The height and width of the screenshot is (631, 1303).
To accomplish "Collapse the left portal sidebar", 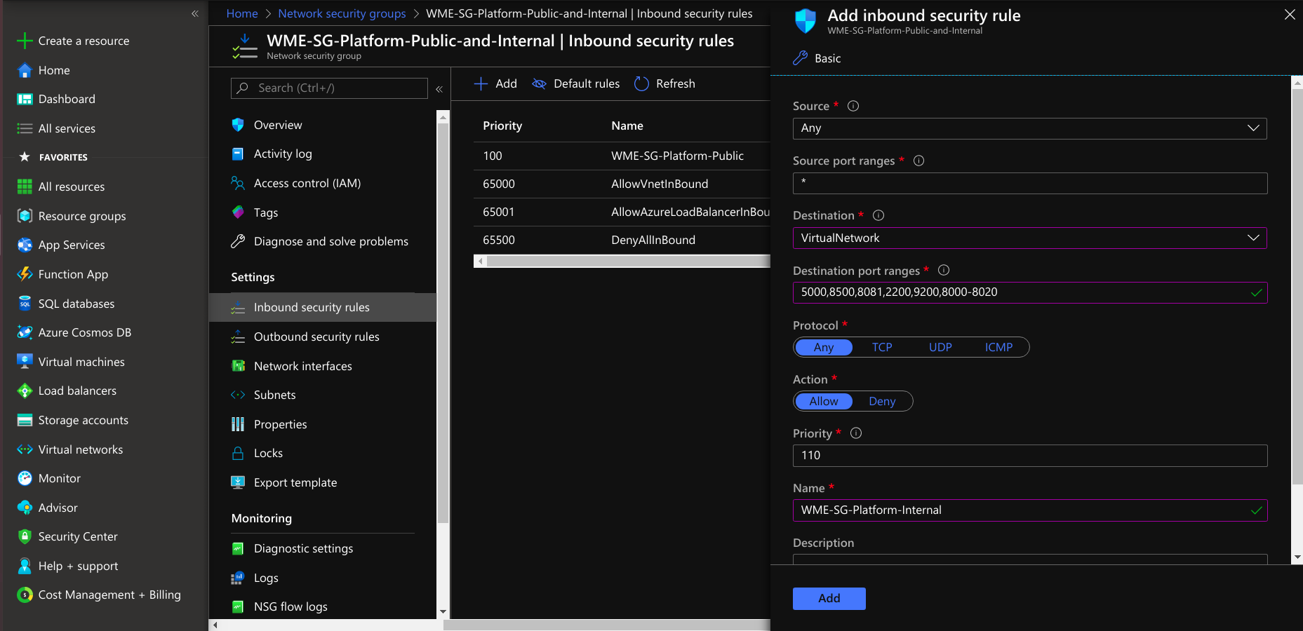I will [x=195, y=13].
